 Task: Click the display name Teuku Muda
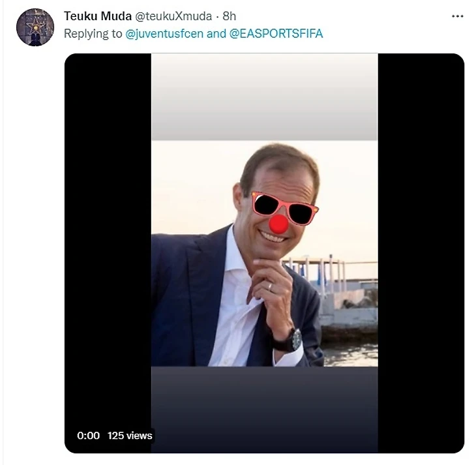pyautogui.click(x=98, y=16)
